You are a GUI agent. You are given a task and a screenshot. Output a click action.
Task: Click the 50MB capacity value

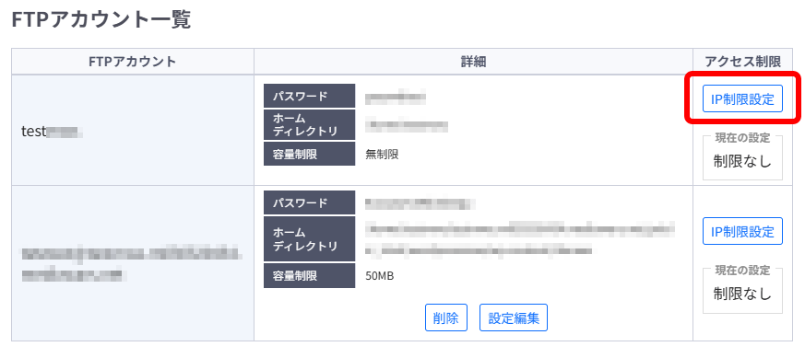click(x=380, y=276)
